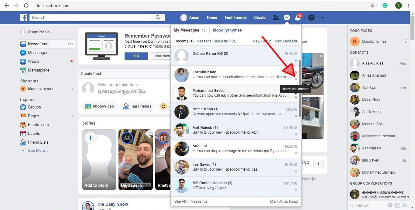This screenshot has width=415, height=210.
Task: Open the Friend Requests icon
Action: pos(276,18)
